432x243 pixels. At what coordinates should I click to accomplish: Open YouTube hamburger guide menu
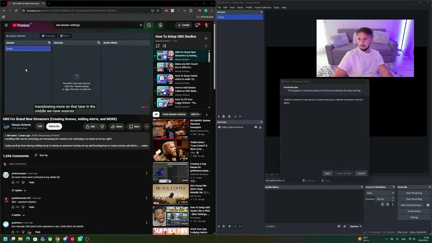click(6, 25)
